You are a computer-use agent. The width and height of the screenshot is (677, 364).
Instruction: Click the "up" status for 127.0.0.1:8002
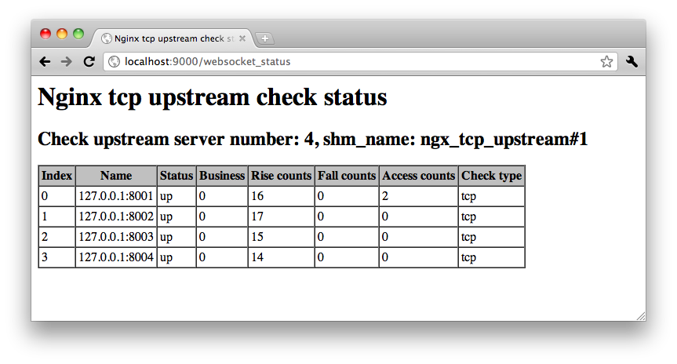(177, 217)
